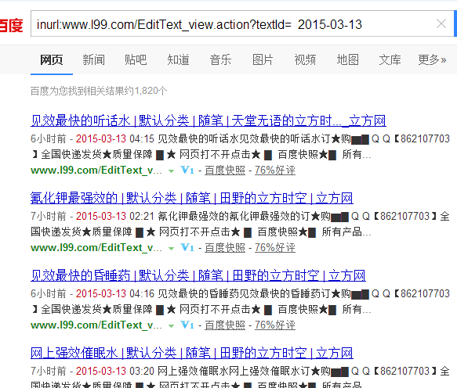Click the 04:16 date stamp in the third result
Viewport: 457px width, 388px height.
[x=115, y=293]
